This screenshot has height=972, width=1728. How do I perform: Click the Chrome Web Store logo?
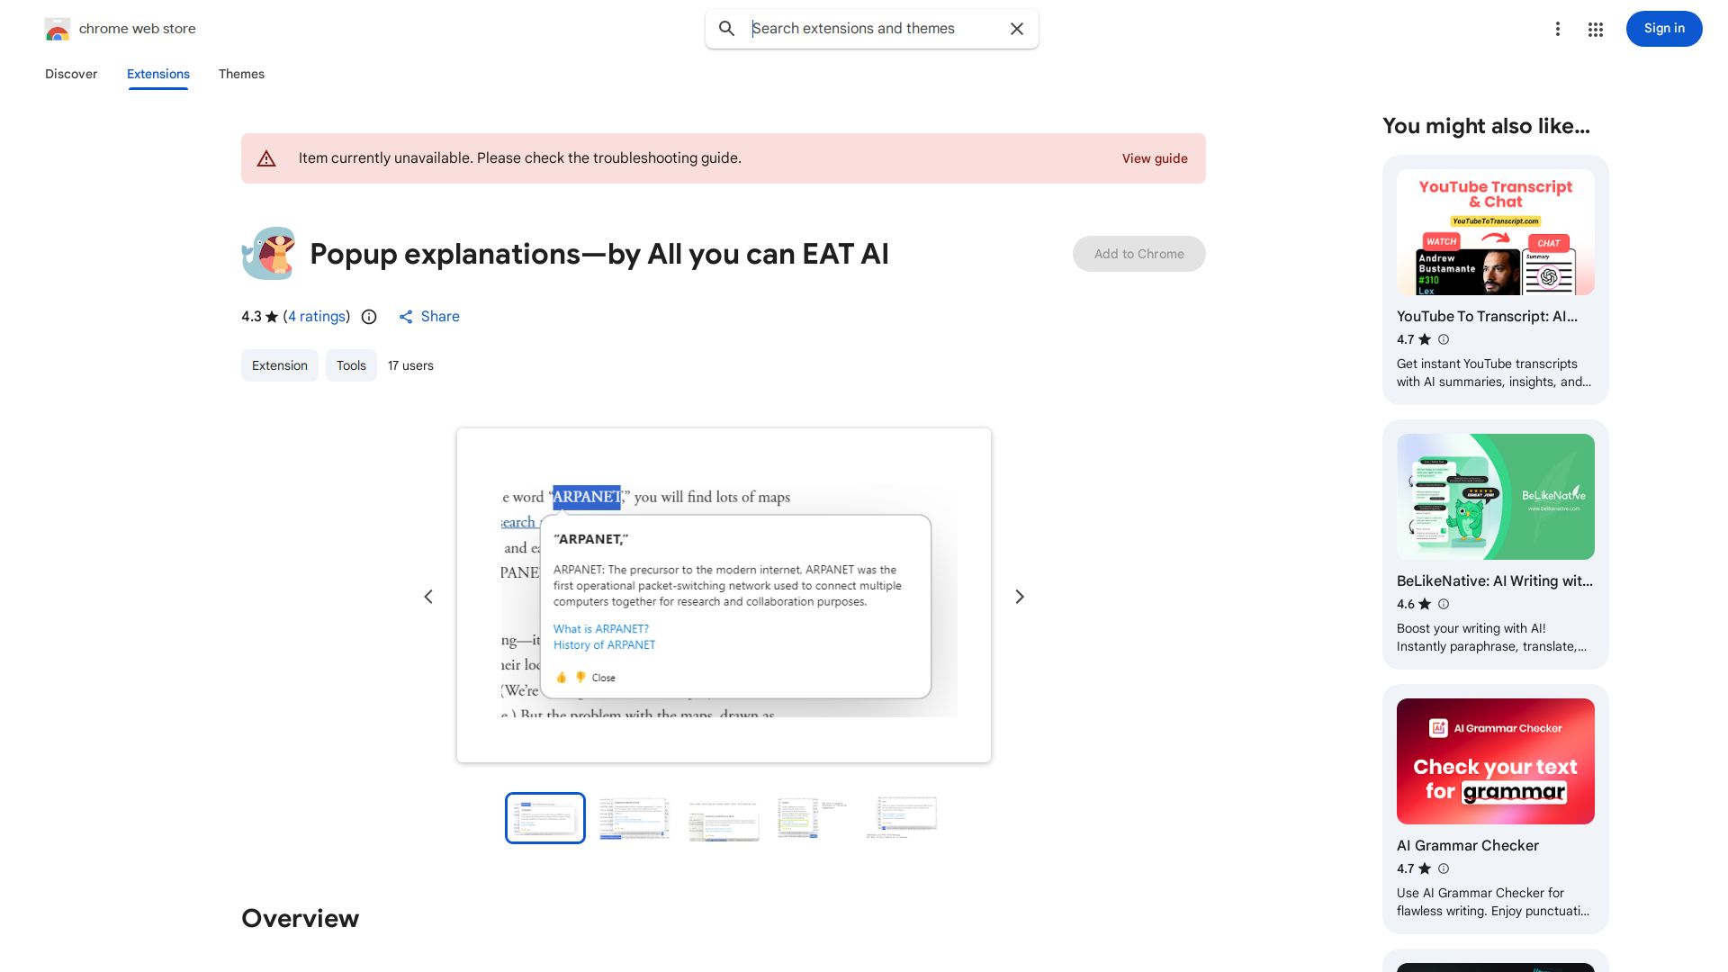coord(58,30)
